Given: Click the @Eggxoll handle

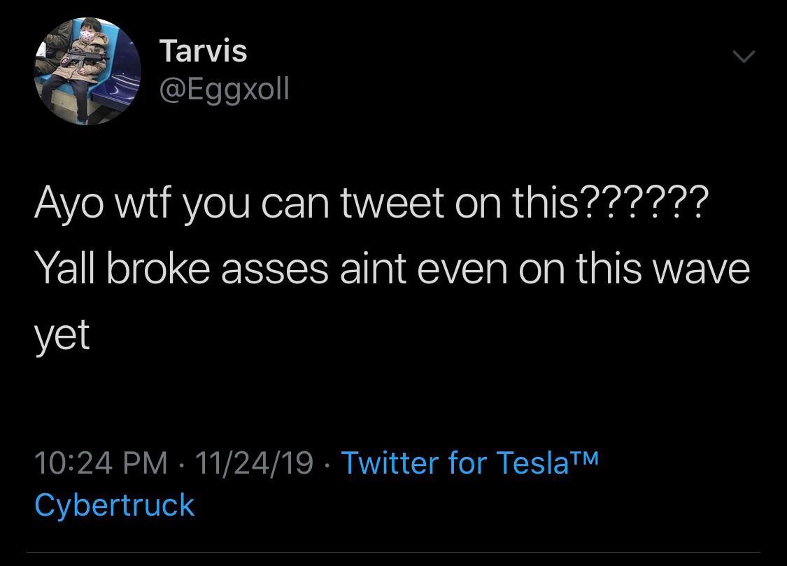Looking at the screenshot, I should 224,90.
